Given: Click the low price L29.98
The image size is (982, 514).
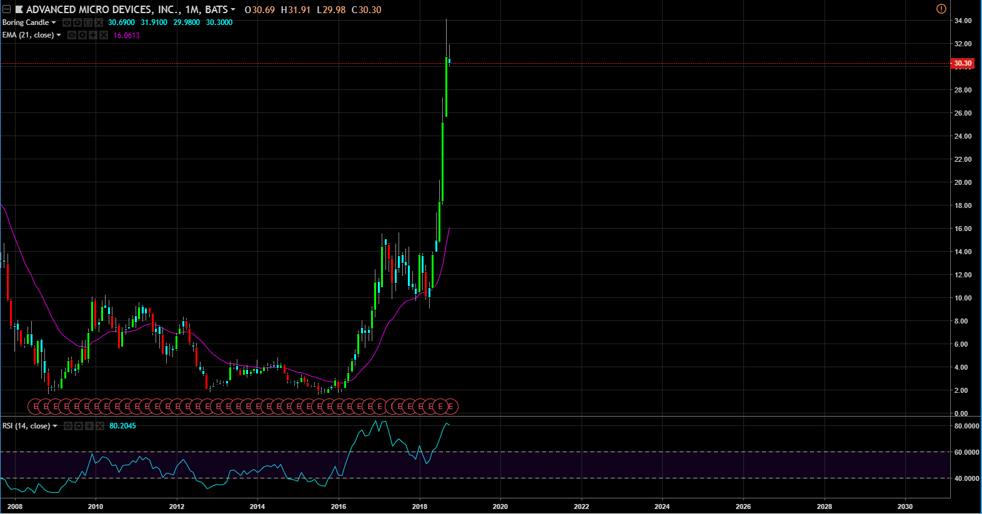Looking at the screenshot, I should (x=331, y=10).
